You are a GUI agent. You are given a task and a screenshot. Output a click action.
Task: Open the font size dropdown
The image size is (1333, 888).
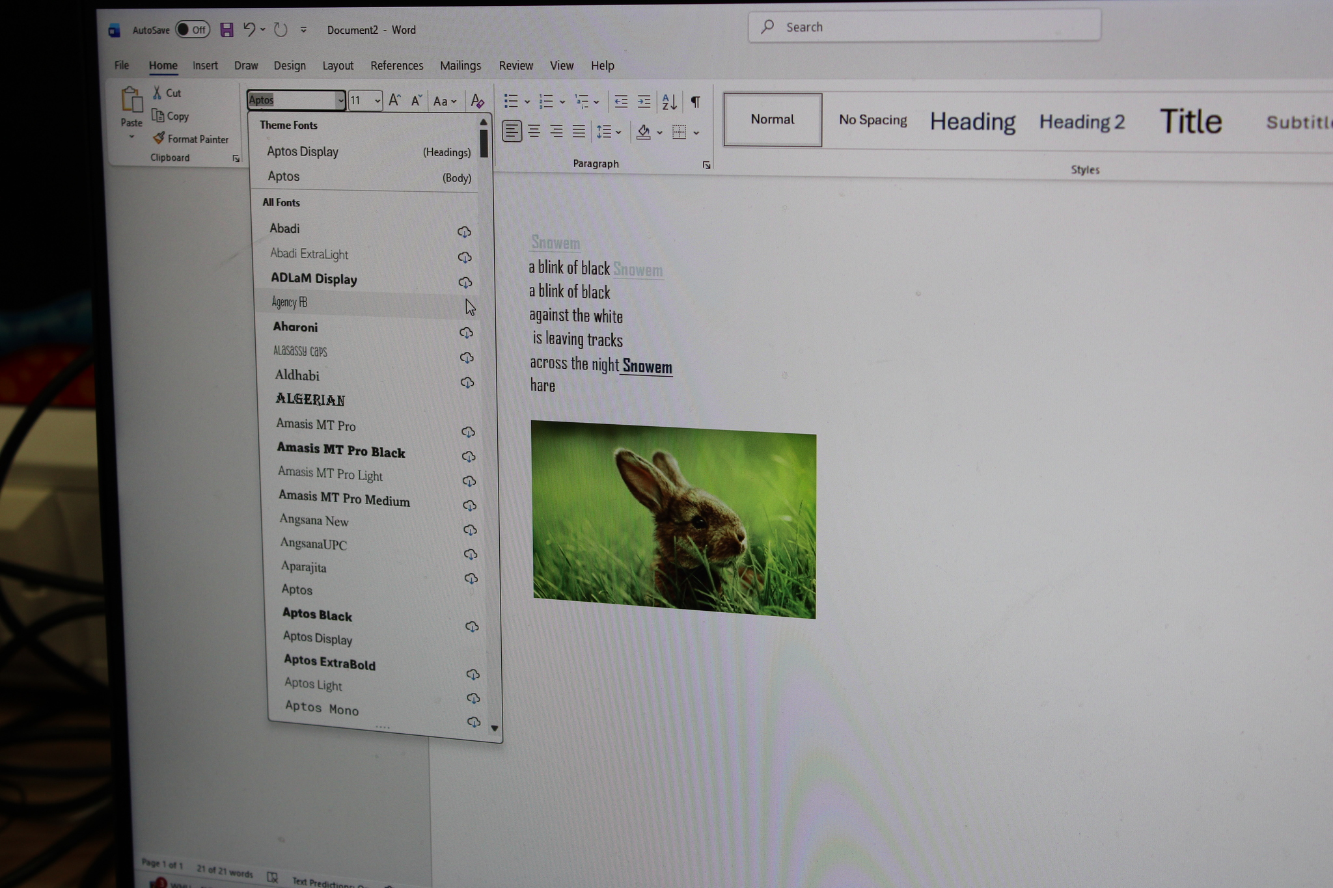click(378, 101)
